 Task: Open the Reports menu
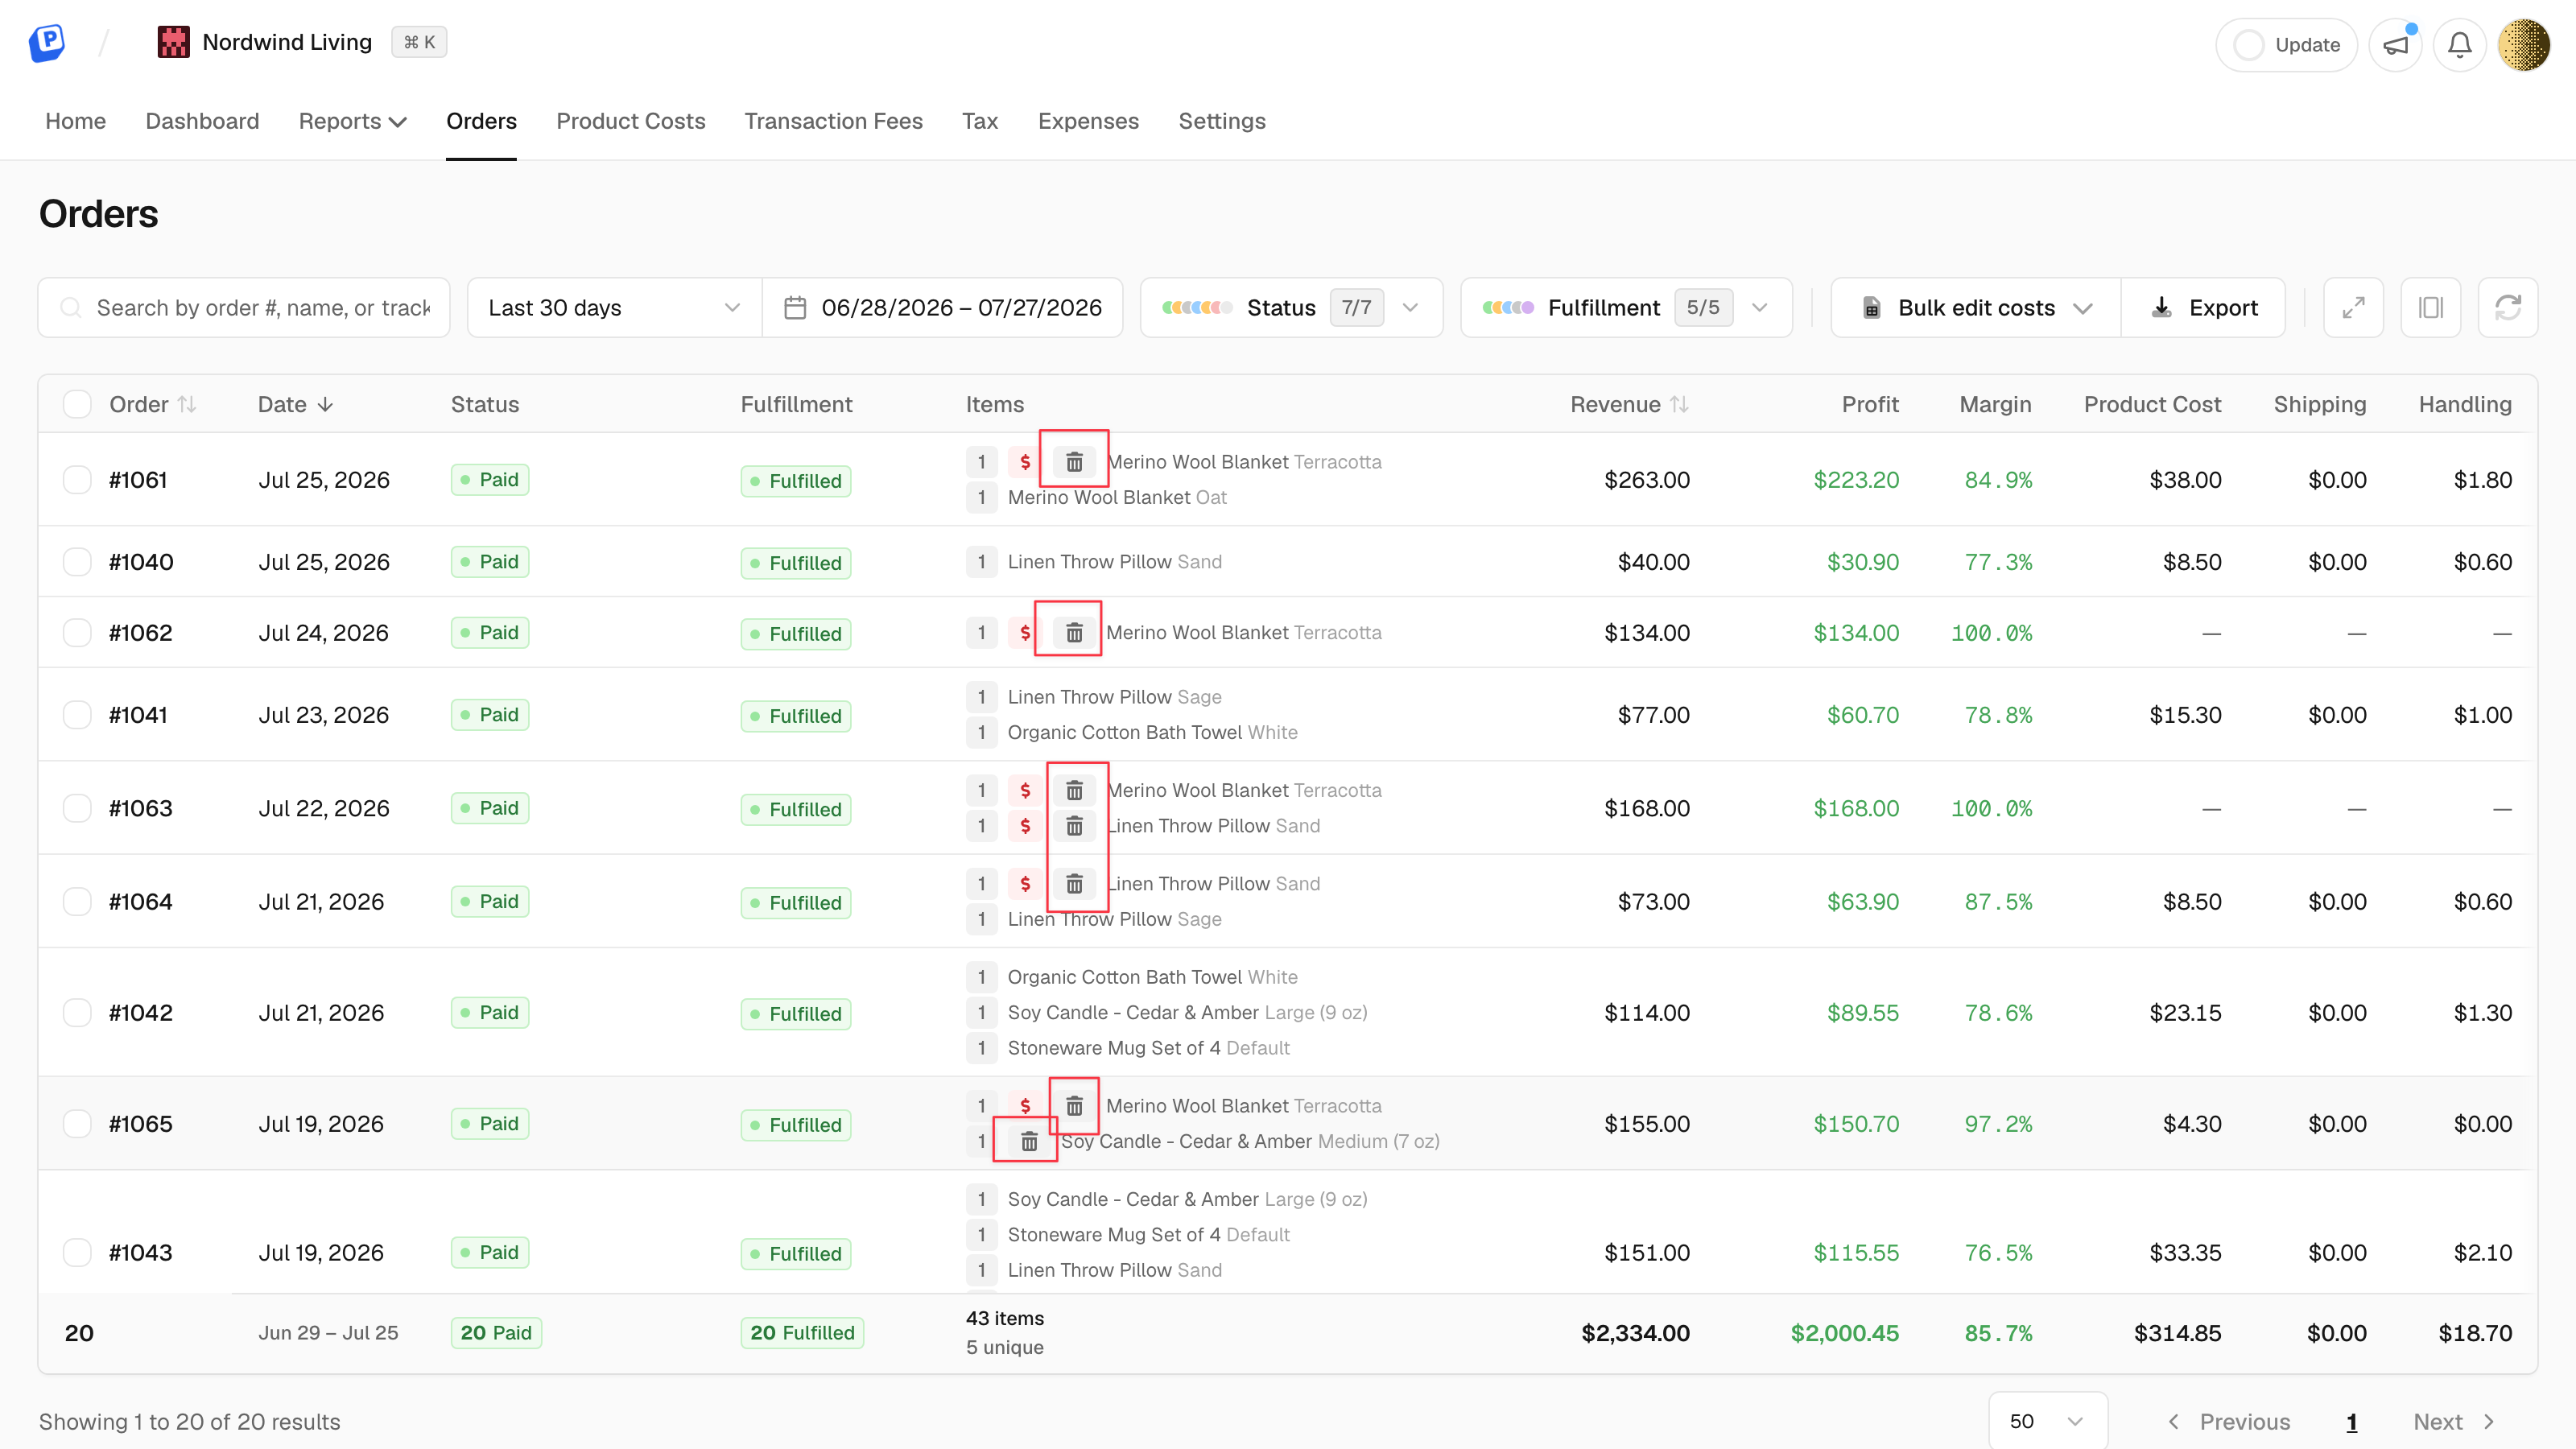352,121
